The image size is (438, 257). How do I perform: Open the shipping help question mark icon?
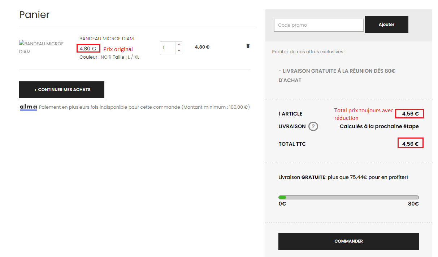[x=313, y=126]
